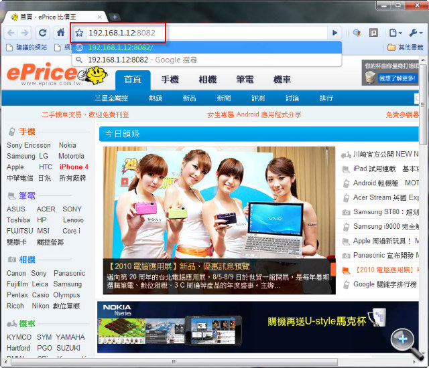The image size is (429, 368).
Task: Open ASUS laptop brand link
Action: click(16, 209)
